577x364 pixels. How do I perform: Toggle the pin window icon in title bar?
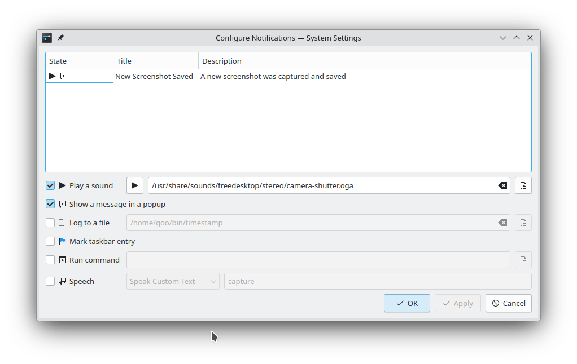pos(61,38)
